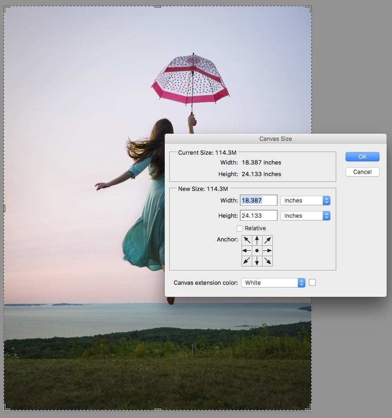Click the Canvas Size dialog title bar
This screenshot has height=418, width=392.
pos(275,139)
